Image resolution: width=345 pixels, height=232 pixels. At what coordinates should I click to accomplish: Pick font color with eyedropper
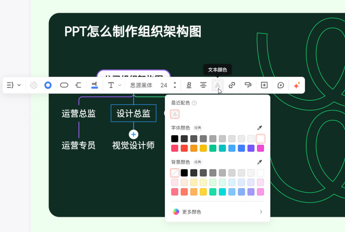point(260,128)
